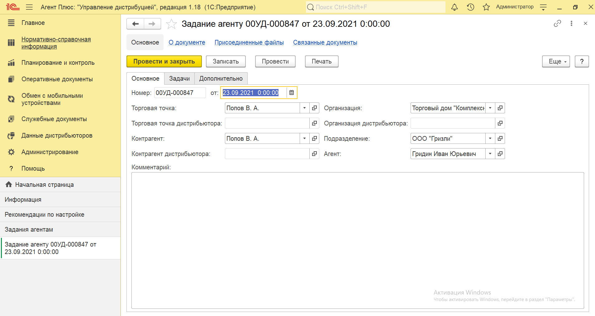Open Организация record icon

500,108
